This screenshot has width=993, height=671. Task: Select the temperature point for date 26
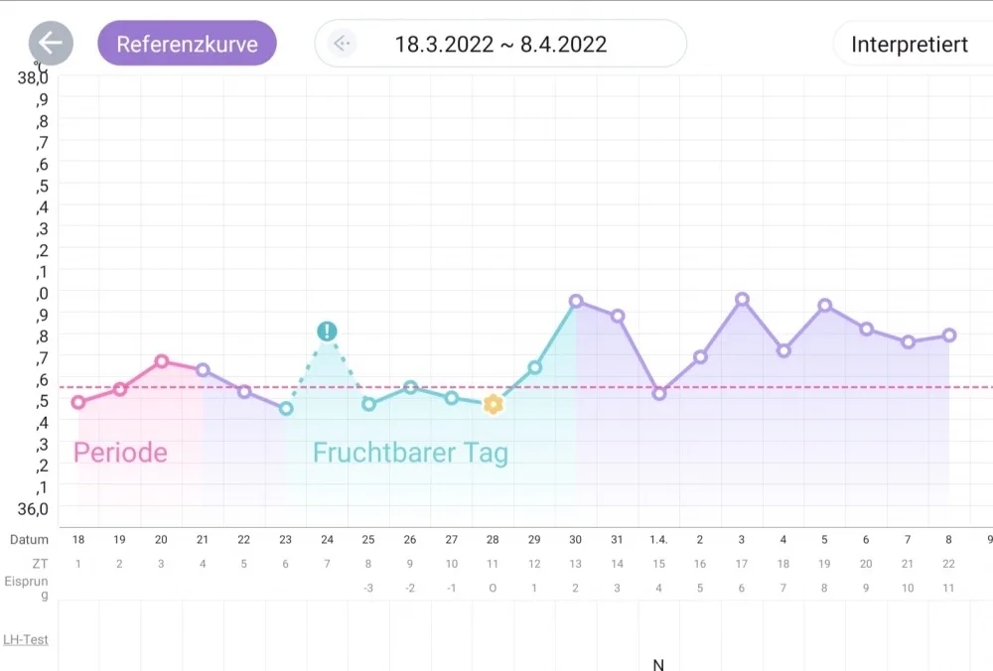pos(410,387)
